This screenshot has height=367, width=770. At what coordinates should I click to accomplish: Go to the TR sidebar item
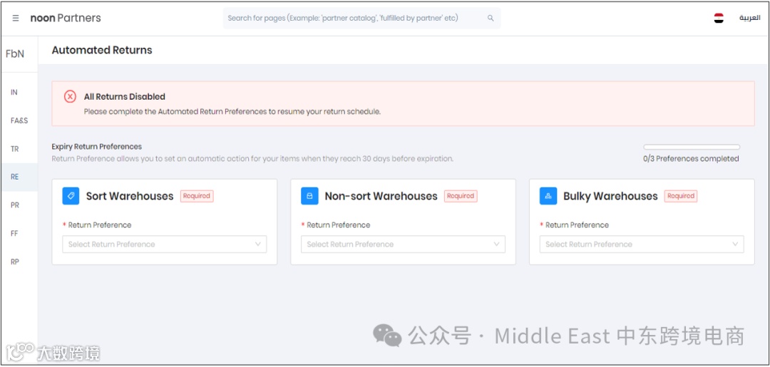click(x=15, y=149)
